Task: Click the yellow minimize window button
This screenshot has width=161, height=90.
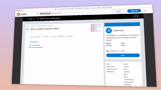Action: coord(22,10)
